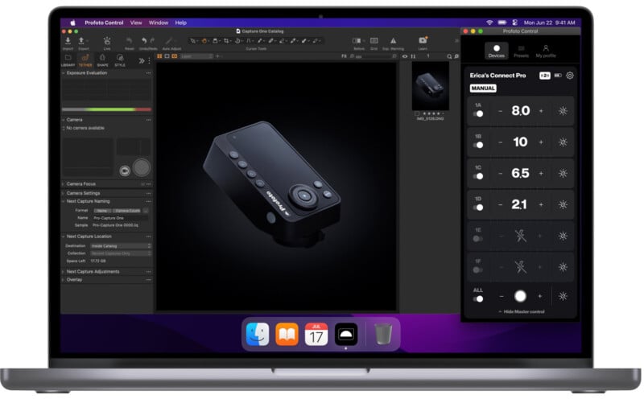The height and width of the screenshot is (399, 644).
Task: Enable group 1E switch
Action: [x=478, y=239]
